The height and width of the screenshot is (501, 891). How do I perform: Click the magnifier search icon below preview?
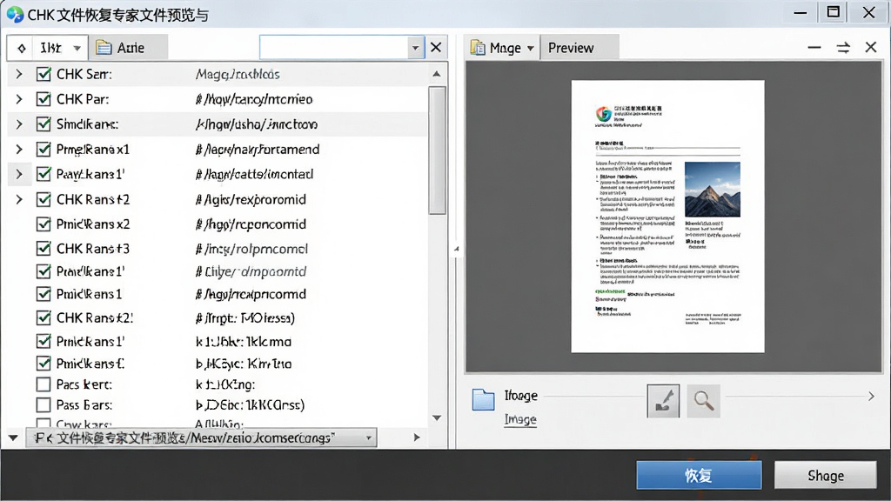pos(703,401)
